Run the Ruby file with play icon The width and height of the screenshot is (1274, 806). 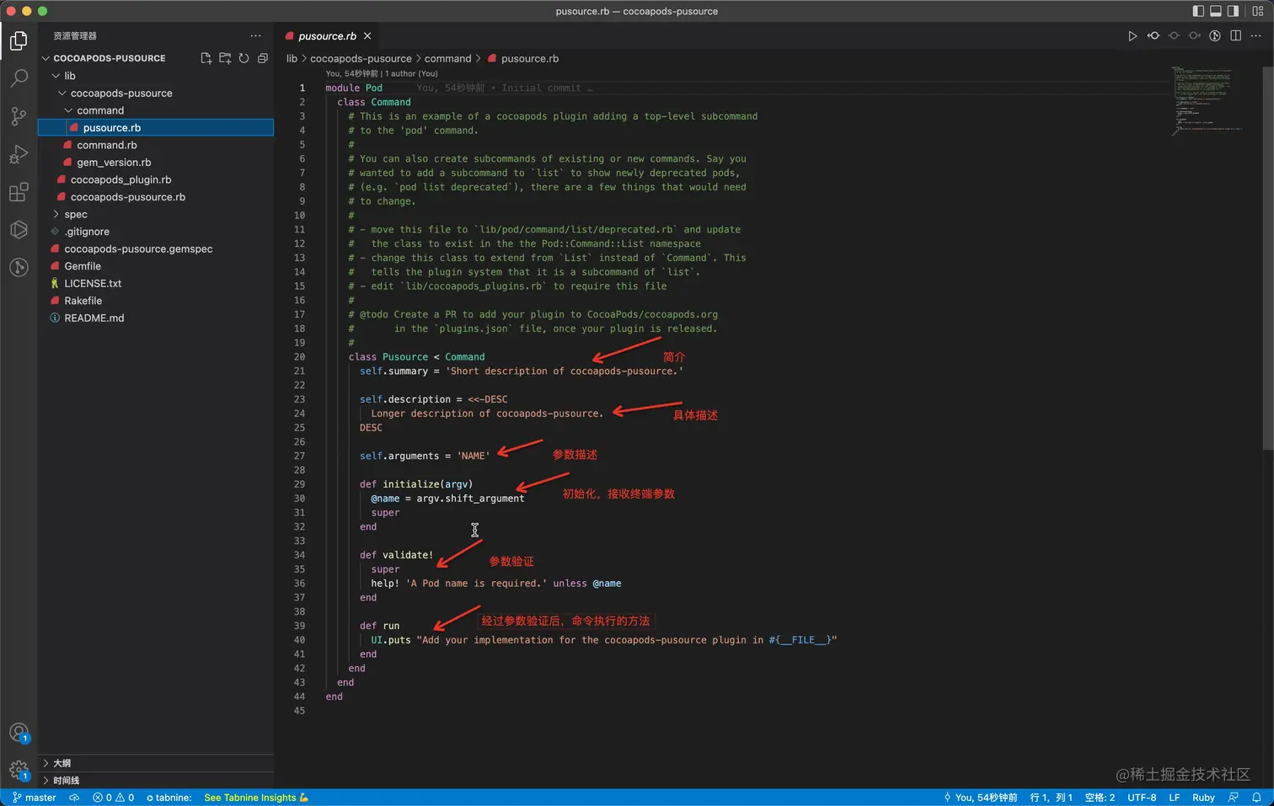[x=1132, y=35]
